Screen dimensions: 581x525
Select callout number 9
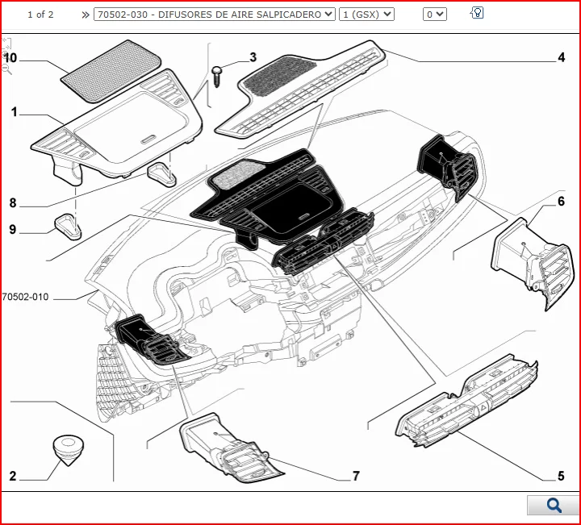[13, 230]
